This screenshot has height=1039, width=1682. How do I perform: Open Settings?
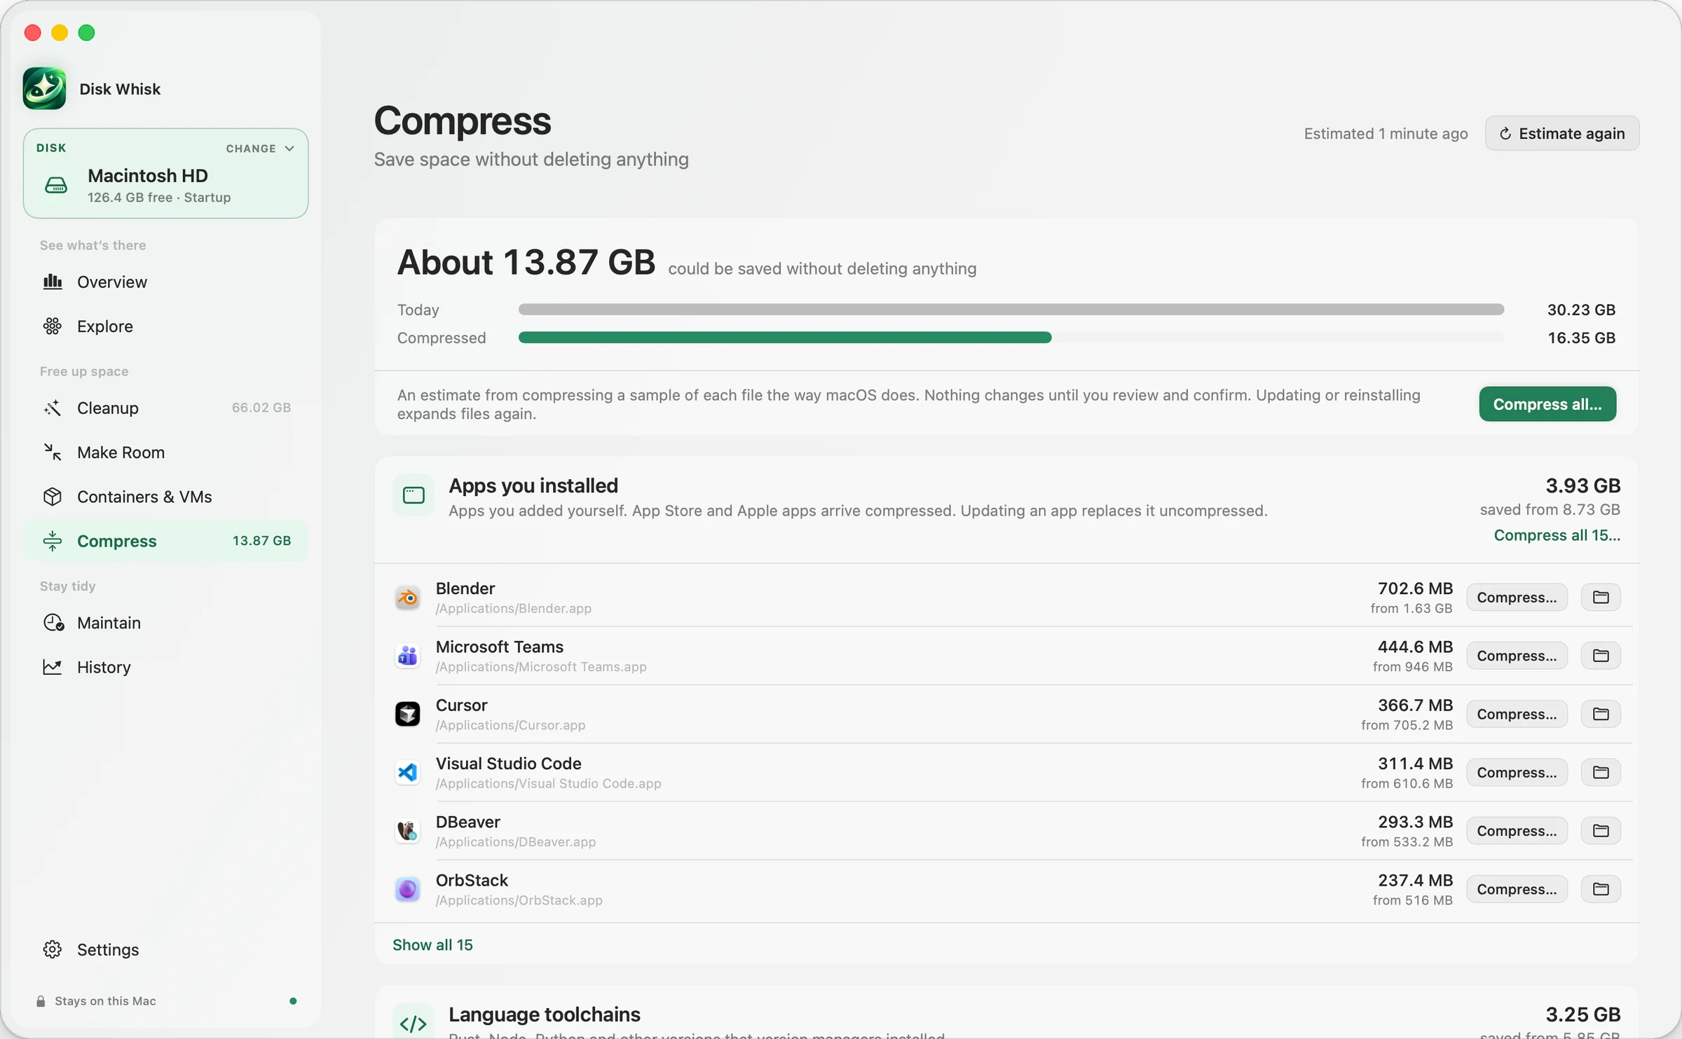tap(165, 949)
